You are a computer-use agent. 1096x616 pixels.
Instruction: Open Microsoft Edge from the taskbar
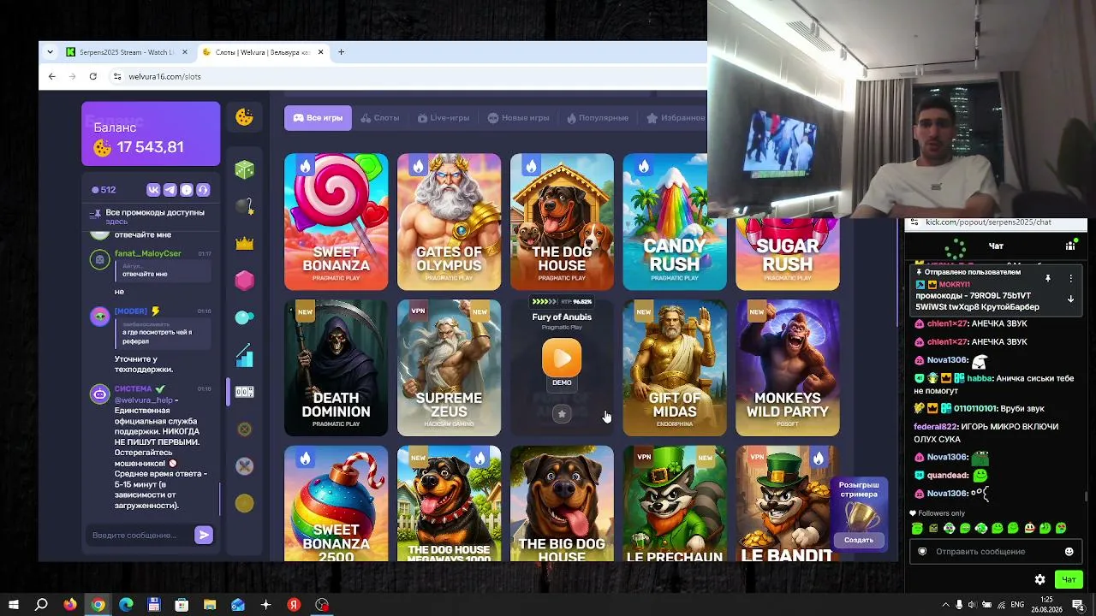point(126,605)
